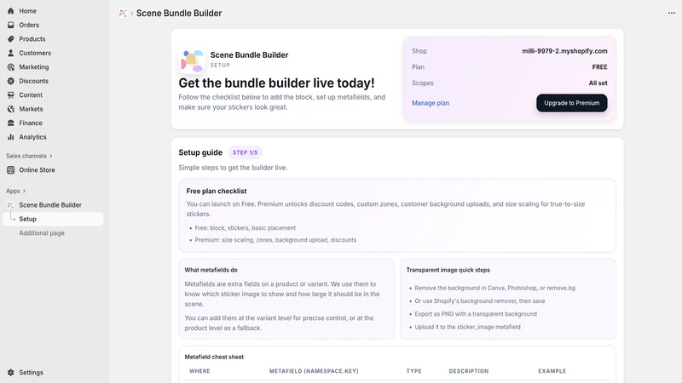Click the shop domain milli-9979-2.myshopify.com
Viewport: 682px width, 383px height.
pyautogui.click(x=564, y=51)
